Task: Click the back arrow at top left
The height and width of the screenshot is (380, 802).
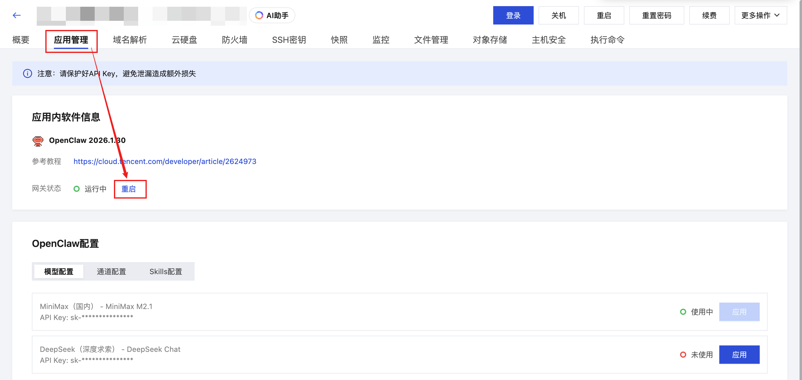Action: [17, 15]
